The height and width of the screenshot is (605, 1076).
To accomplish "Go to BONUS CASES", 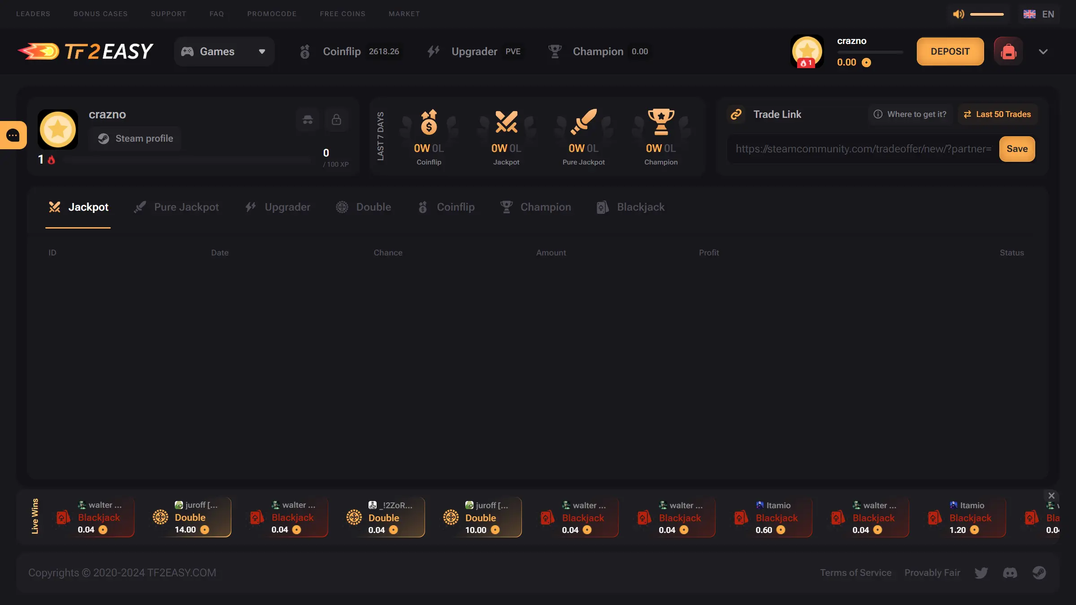I will pyautogui.click(x=100, y=14).
